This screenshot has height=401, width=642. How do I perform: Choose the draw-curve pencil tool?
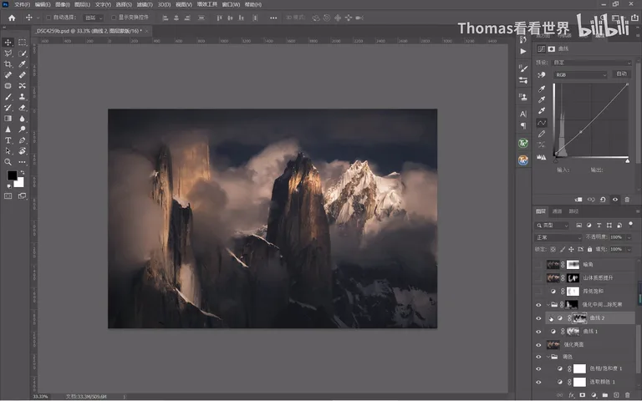point(542,134)
